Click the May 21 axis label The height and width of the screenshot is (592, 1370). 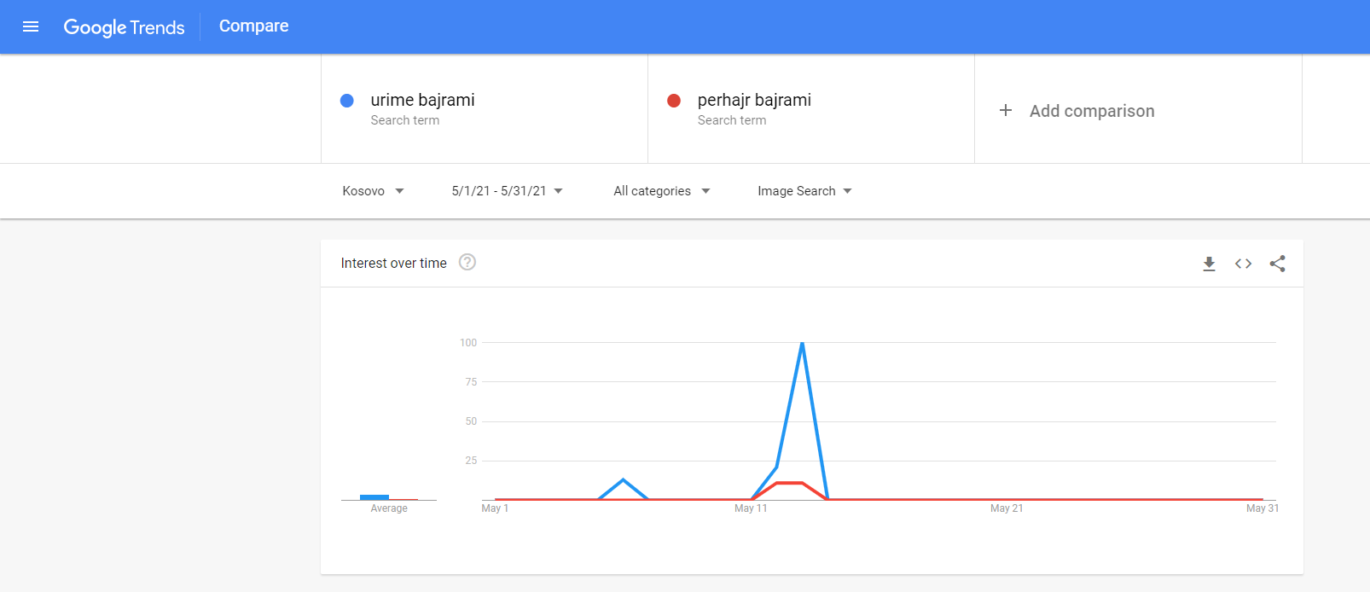pos(1007,508)
